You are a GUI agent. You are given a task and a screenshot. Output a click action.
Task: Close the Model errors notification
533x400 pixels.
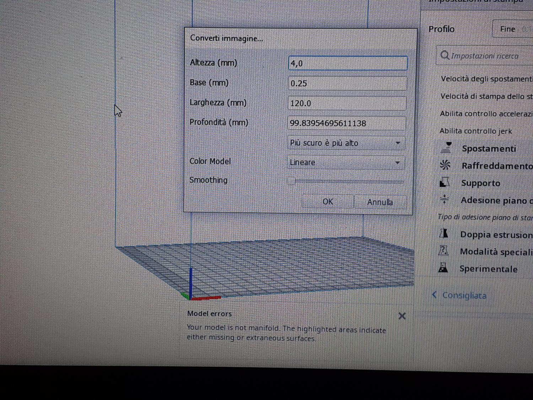coord(402,316)
